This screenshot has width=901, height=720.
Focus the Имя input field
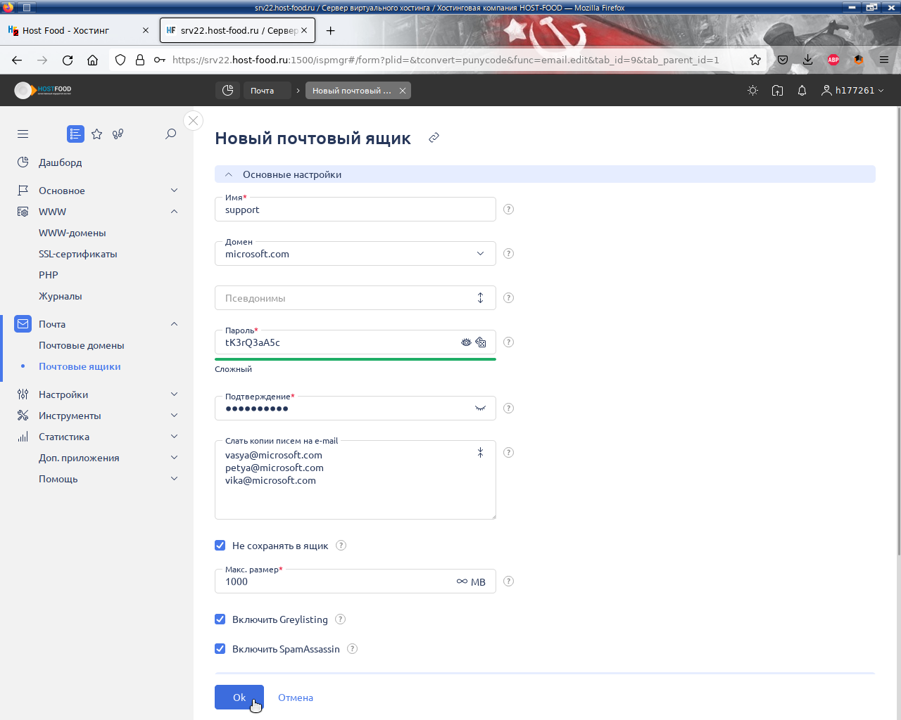[355, 210]
